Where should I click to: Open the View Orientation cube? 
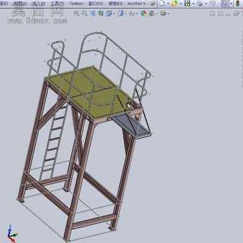[x=109, y=13]
